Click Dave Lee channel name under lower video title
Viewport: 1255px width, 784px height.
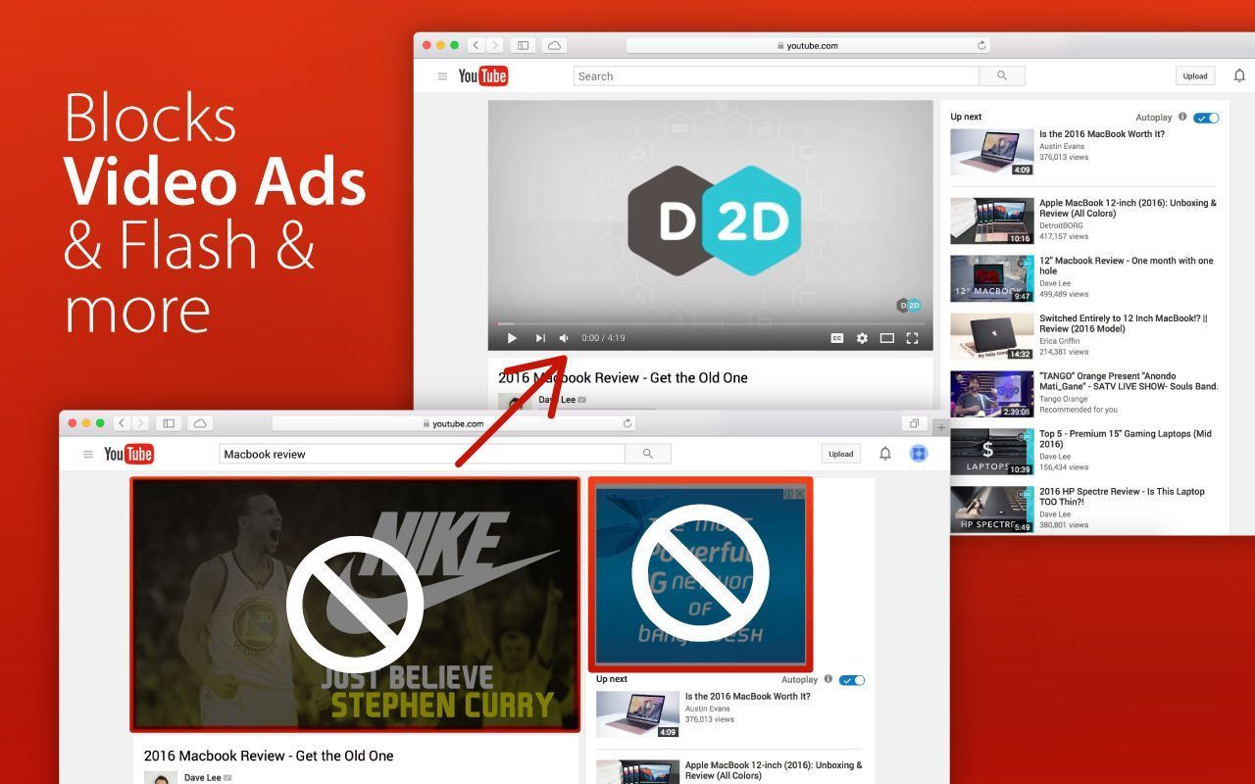pos(202,778)
